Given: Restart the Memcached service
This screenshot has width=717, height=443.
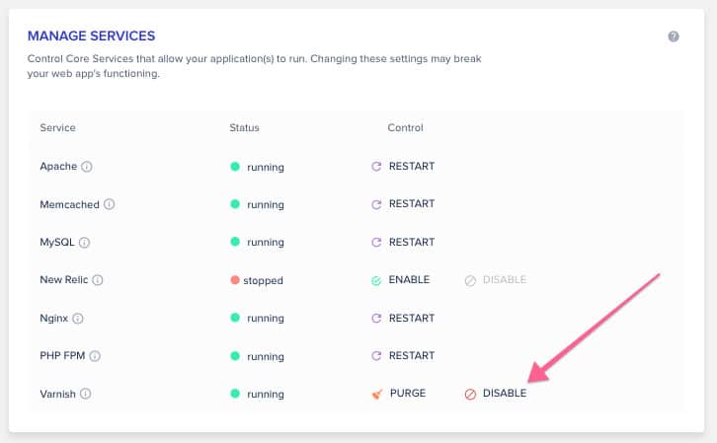Looking at the screenshot, I should tap(402, 204).
